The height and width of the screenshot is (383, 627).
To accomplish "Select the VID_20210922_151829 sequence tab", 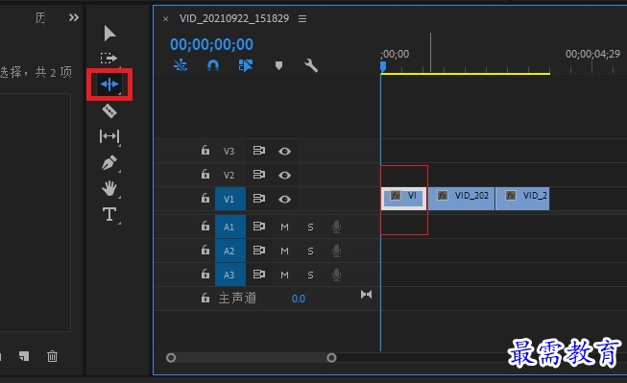I will pos(234,18).
